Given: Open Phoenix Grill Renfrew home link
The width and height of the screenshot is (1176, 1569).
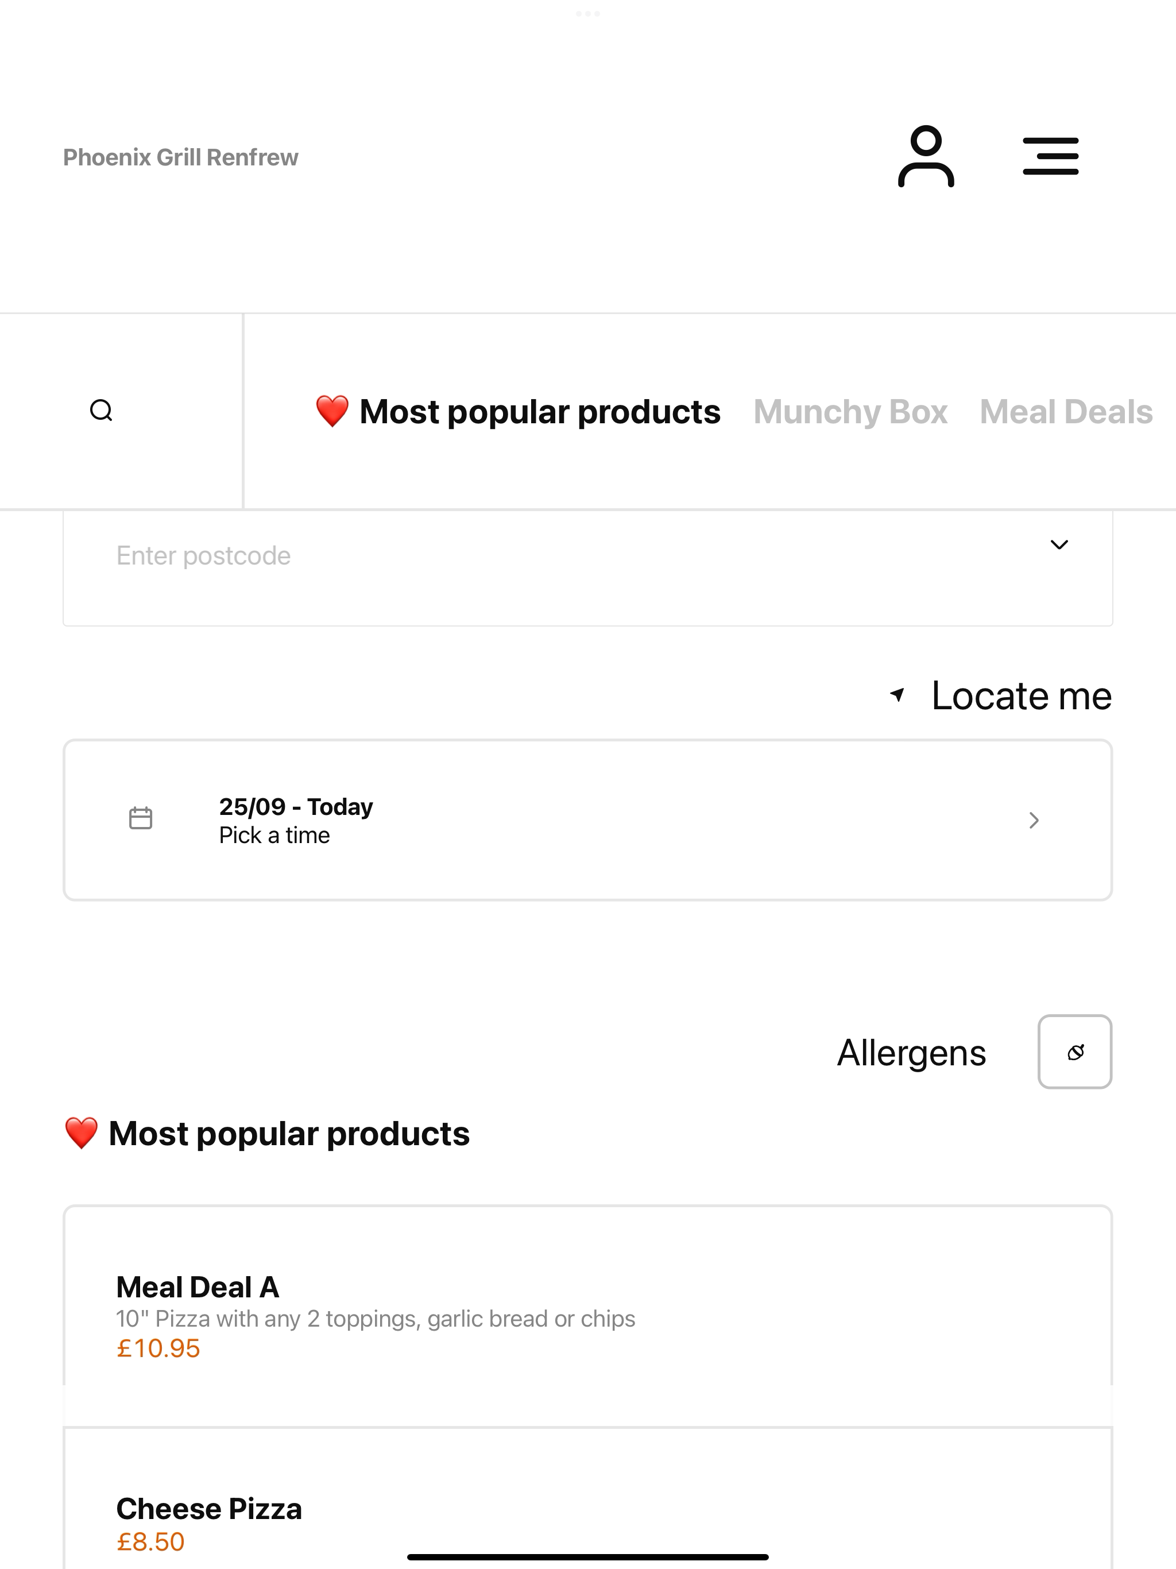Looking at the screenshot, I should pyautogui.click(x=181, y=157).
